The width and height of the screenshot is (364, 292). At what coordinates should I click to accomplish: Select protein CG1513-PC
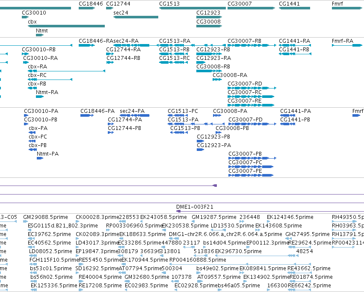(x=183, y=111)
